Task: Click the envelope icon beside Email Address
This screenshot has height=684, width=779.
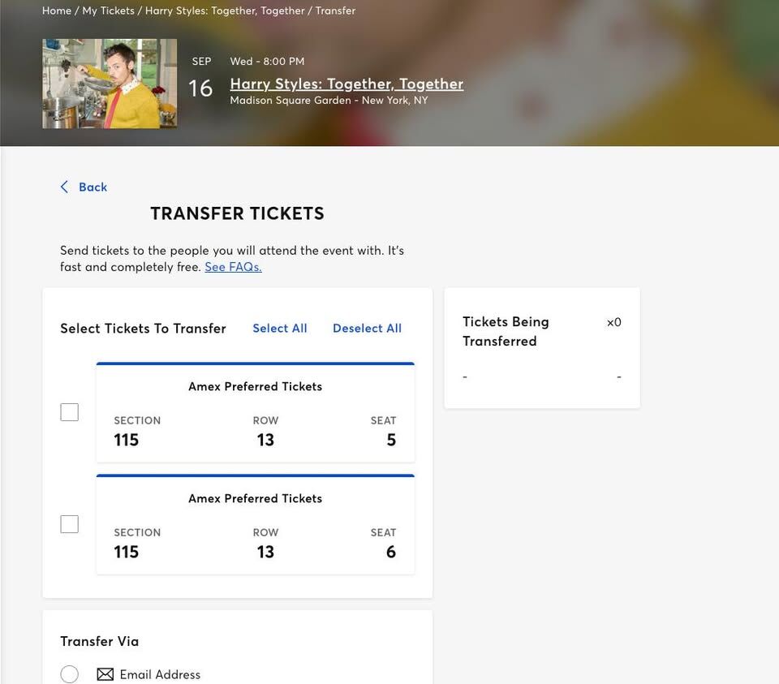Action: (105, 674)
